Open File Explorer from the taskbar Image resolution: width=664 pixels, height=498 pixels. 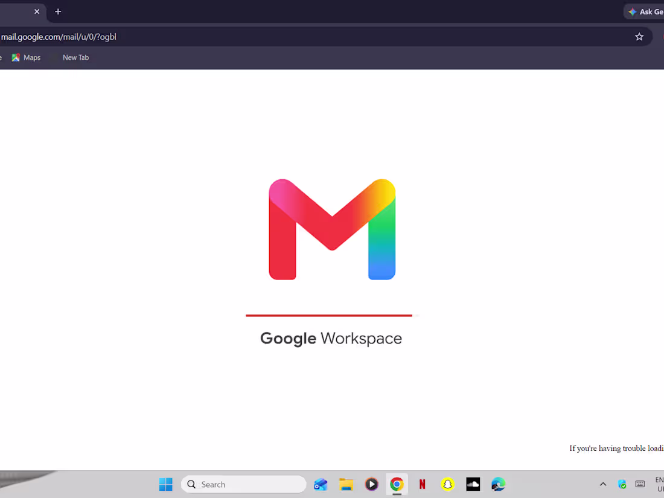pyautogui.click(x=346, y=484)
